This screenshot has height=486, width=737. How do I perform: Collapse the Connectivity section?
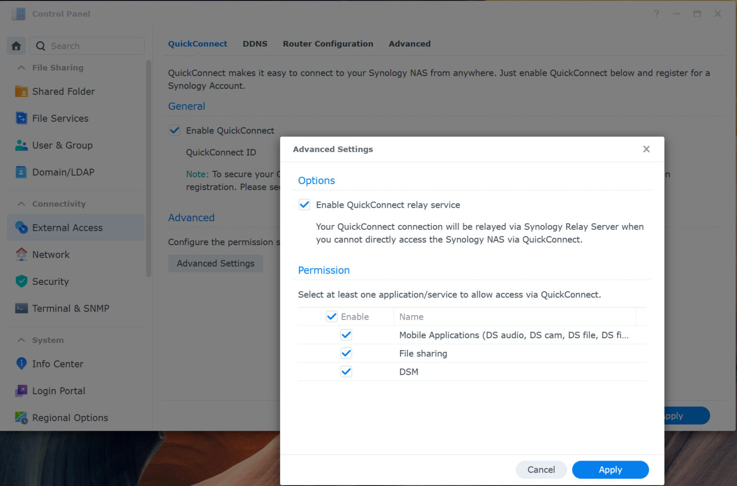pyautogui.click(x=20, y=203)
